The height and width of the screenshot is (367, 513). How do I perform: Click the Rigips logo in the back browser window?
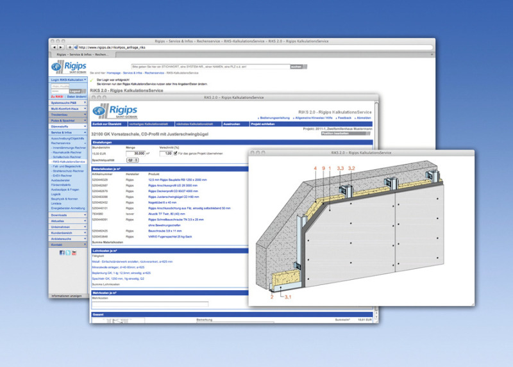69,67
